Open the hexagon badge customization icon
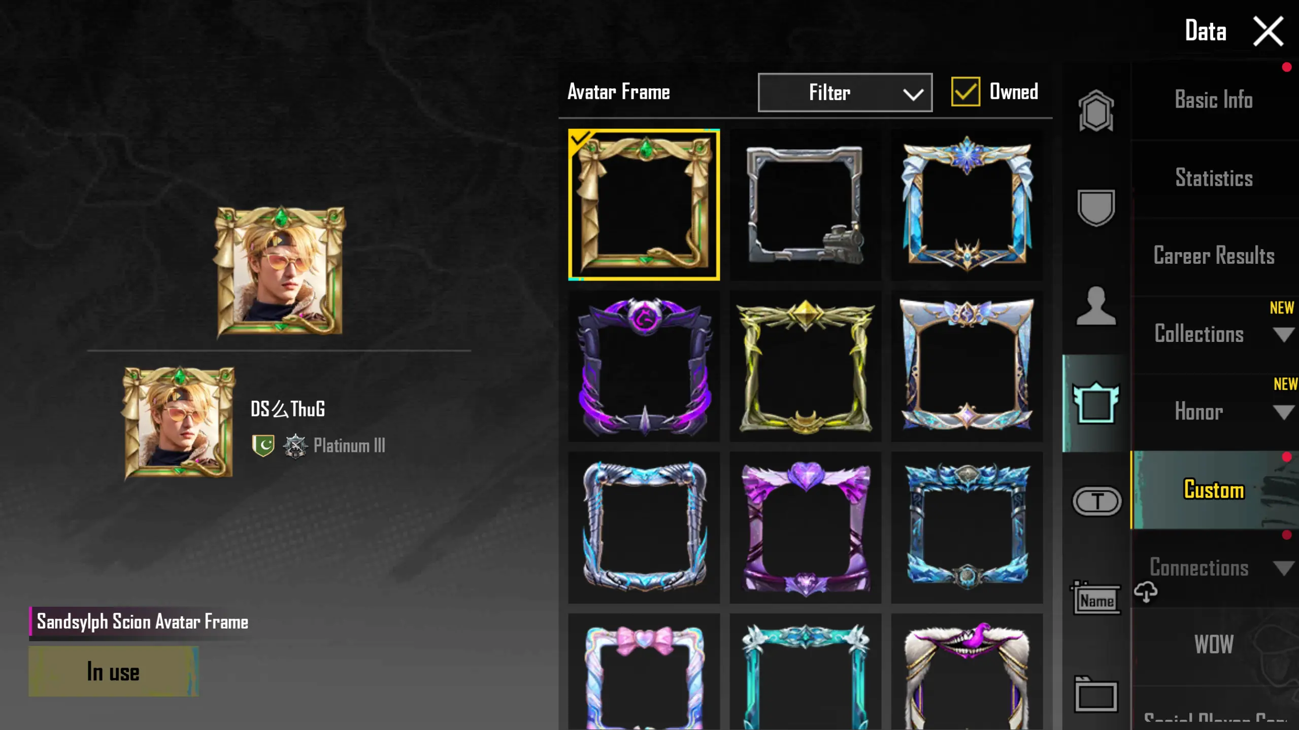 (x=1096, y=111)
